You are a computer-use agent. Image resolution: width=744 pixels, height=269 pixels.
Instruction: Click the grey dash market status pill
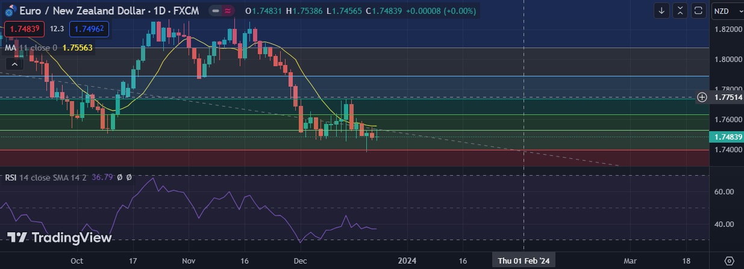click(216, 11)
